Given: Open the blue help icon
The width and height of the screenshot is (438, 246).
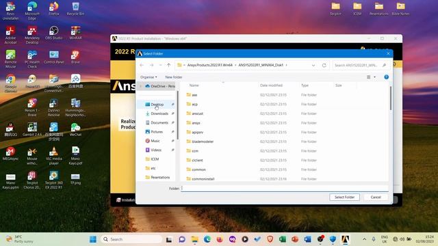Looking at the screenshot, I should pyautogui.click(x=386, y=77).
